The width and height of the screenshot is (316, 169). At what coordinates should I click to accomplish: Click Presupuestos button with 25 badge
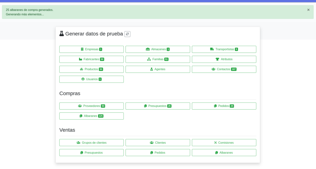(158, 106)
